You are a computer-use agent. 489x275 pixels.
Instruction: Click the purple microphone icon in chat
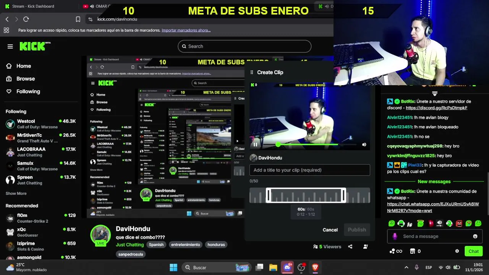click(395, 236)
